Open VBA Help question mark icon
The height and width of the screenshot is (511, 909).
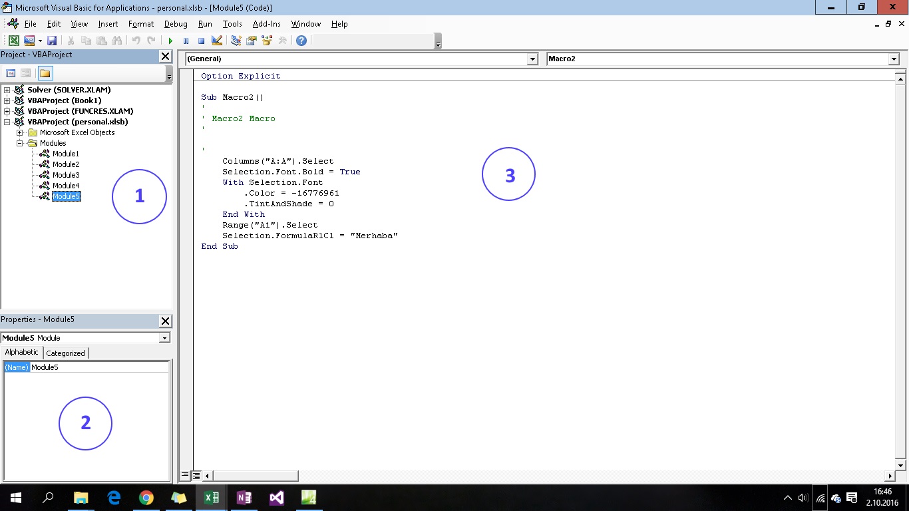pyautogui.click(x=301, y=41)
